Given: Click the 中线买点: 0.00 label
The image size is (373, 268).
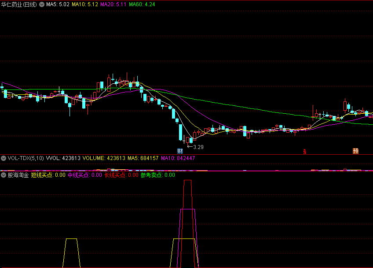Looking at the screenshot, I should pos(85,175).
